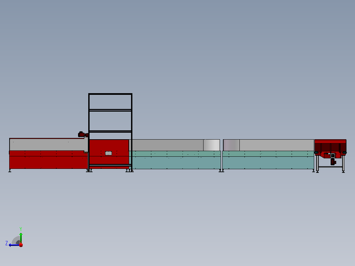The height and width of the screenshot is (266, 355).
Task: Click the Z label on the orientation triad
Action: tap(7, 243)
